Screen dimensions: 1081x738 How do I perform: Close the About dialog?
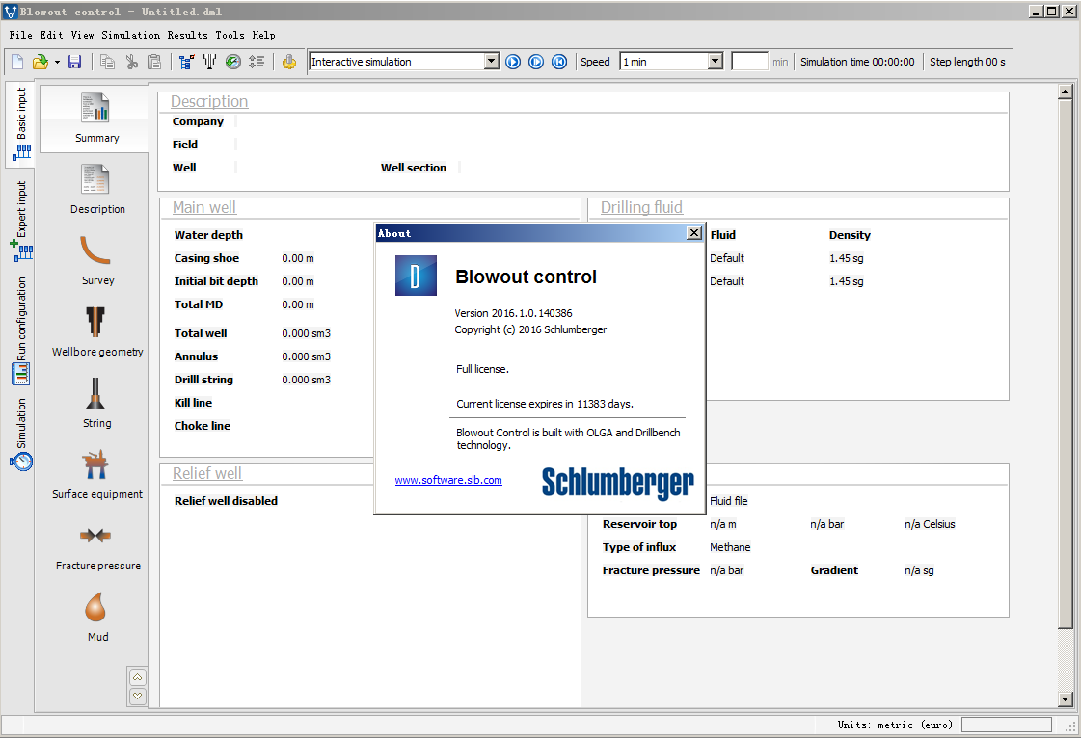coord(694,233)
